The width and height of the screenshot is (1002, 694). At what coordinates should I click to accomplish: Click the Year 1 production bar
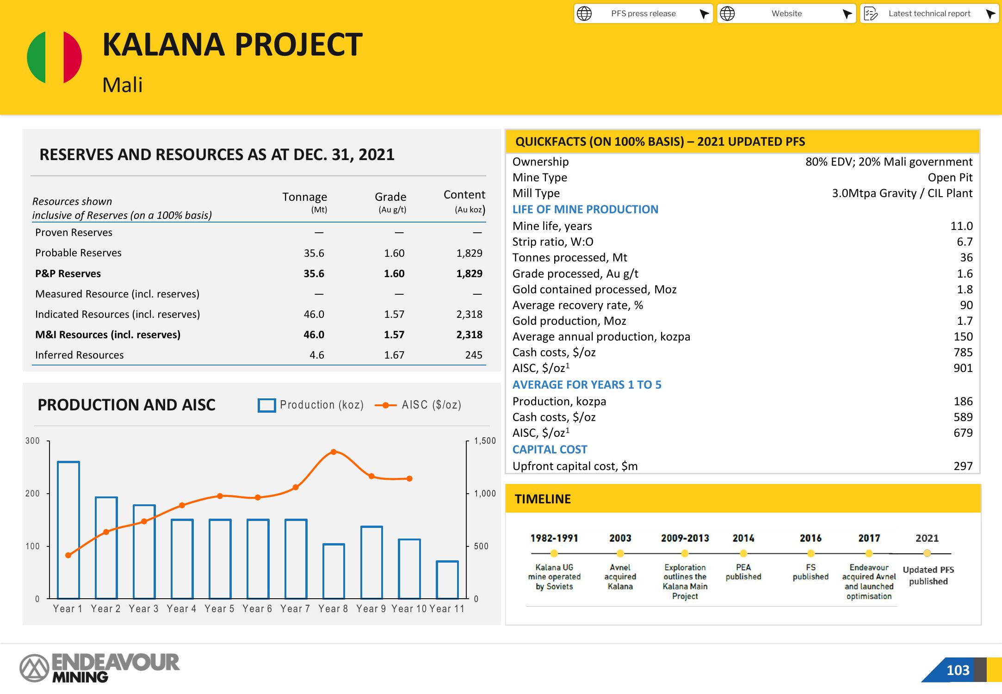68,530
